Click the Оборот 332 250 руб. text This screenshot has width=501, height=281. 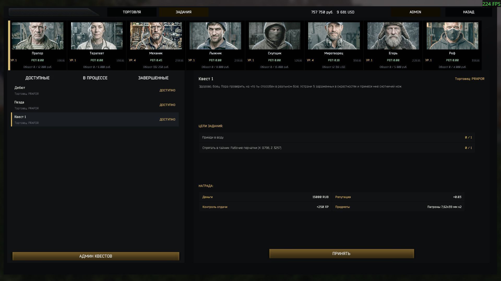(x=156, y=67)
